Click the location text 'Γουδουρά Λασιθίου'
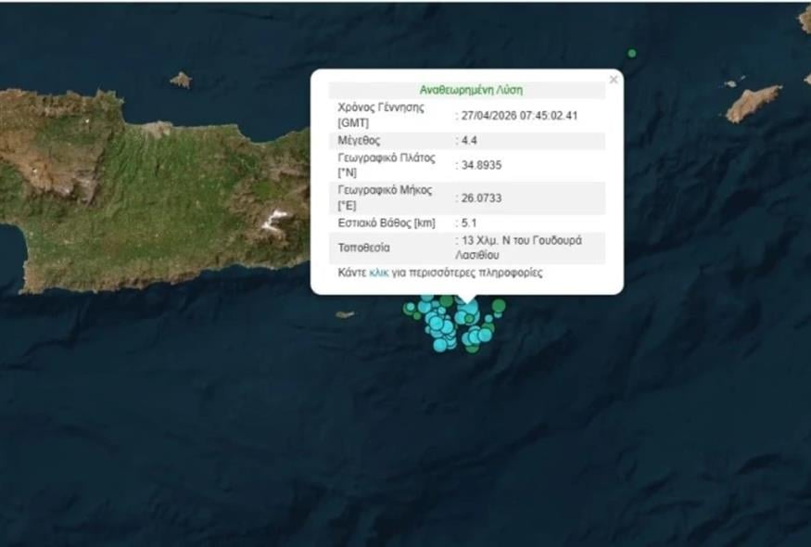Image resolution: width=811 pixels, height=547 pixels. 519,248
